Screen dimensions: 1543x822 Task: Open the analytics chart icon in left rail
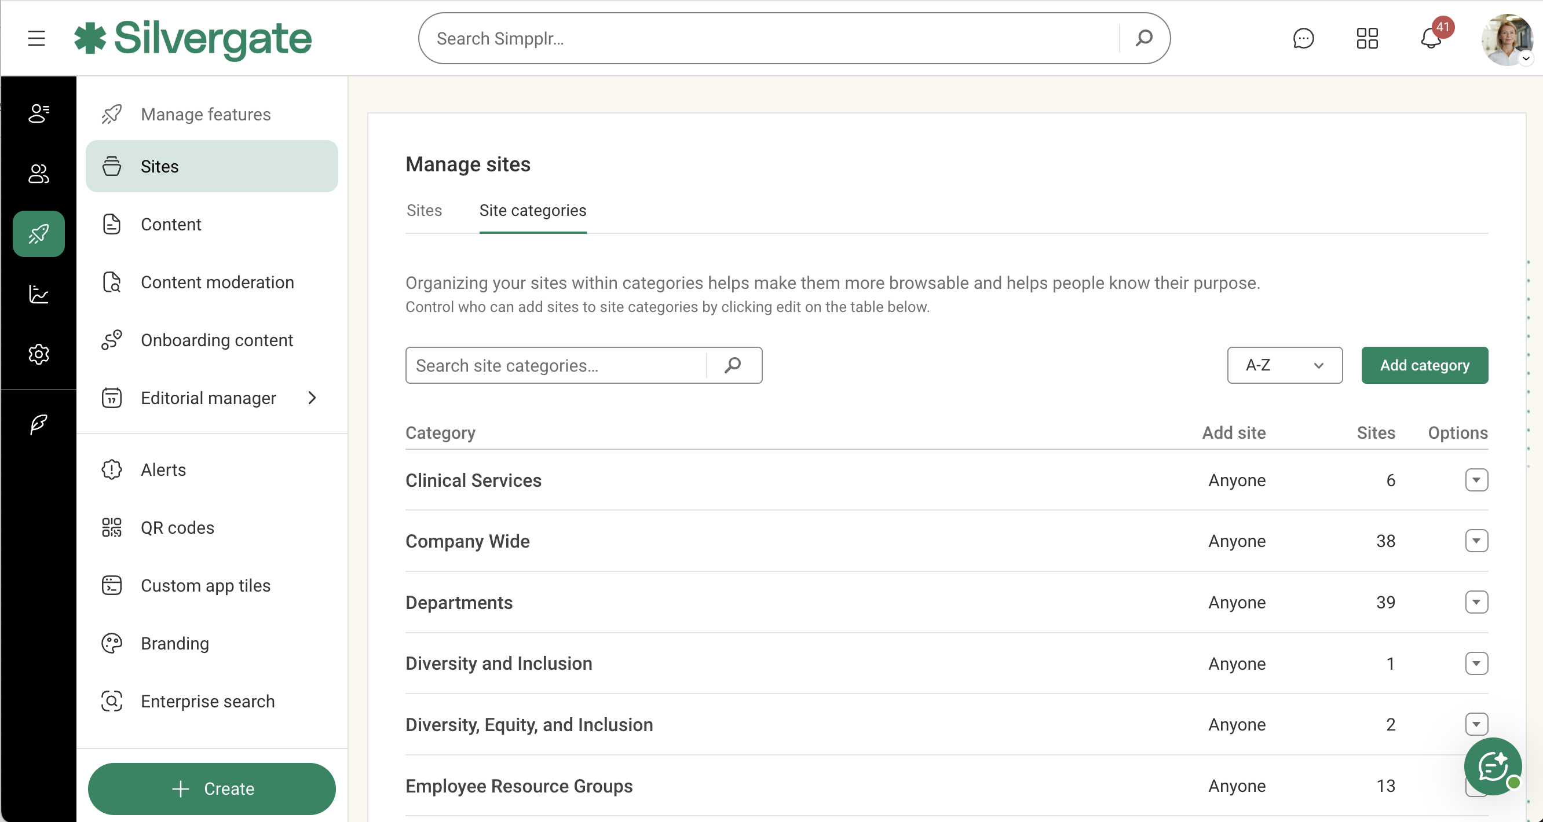click(x=38, y=294)
